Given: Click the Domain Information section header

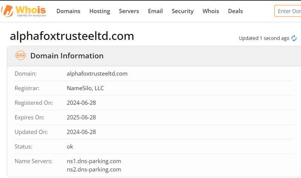Looking at the screenshot, I should 67,56.
